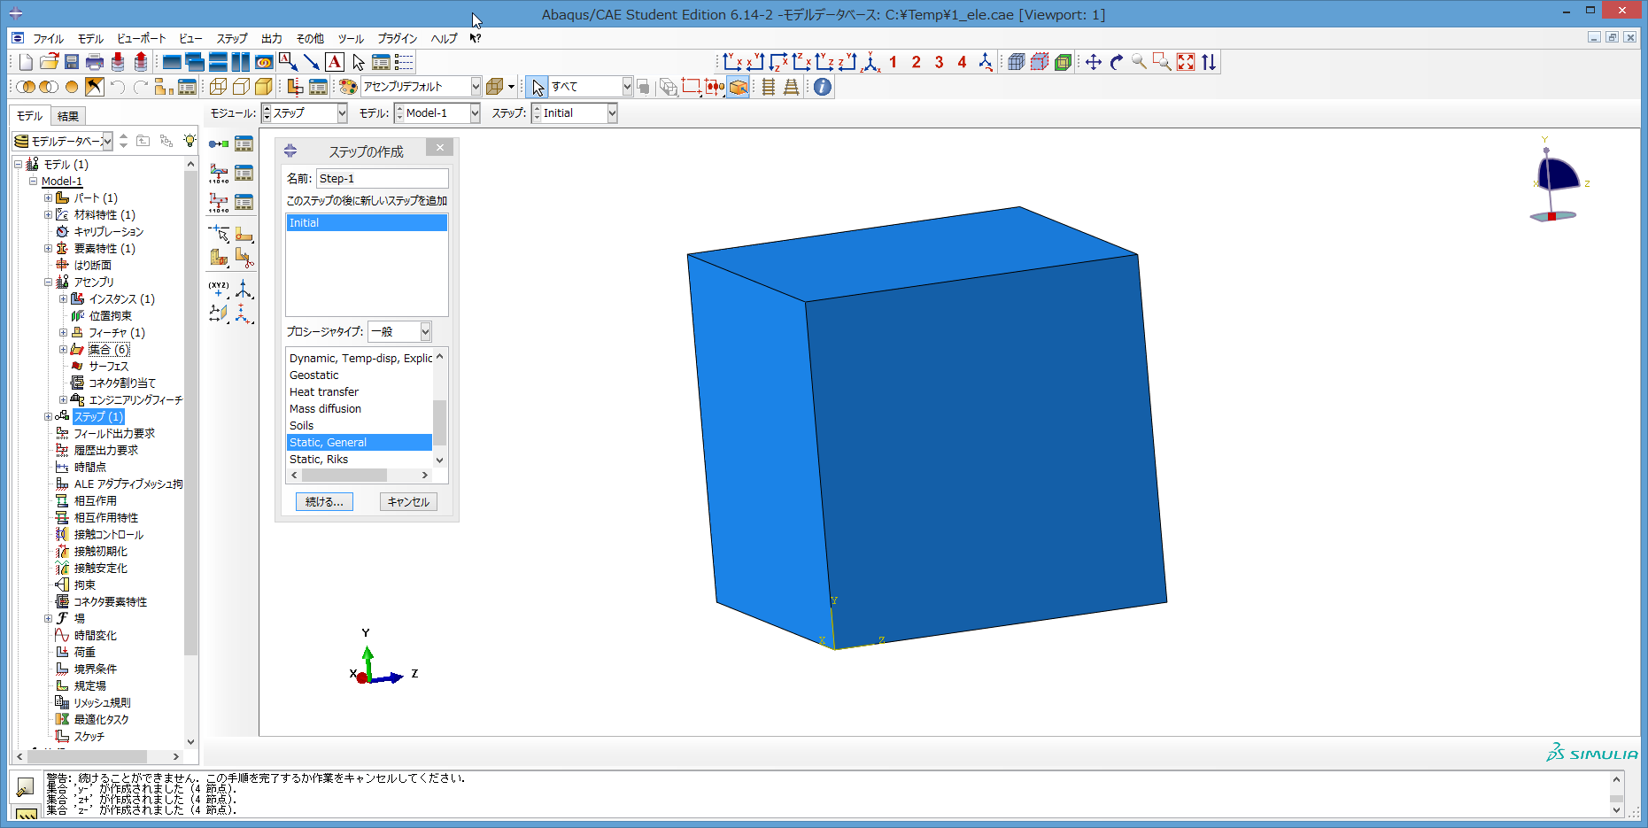The height and width of the screenshot is (828, 1648).
Task: Open the モデル dropdown showing Model-1
Action: click(x=437, y=113)
